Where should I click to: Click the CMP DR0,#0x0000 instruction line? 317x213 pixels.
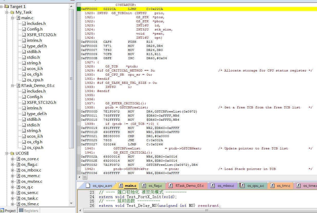coord(125,136)
